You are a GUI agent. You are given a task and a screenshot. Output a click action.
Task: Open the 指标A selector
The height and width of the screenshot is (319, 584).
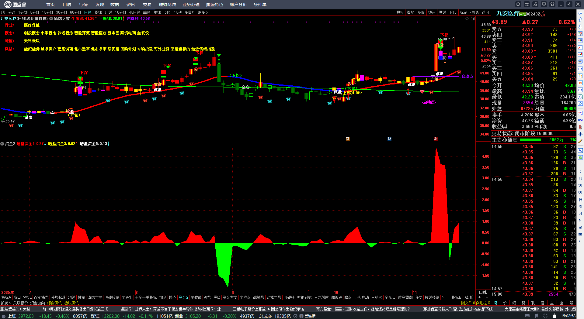click(x=6, y=297)
